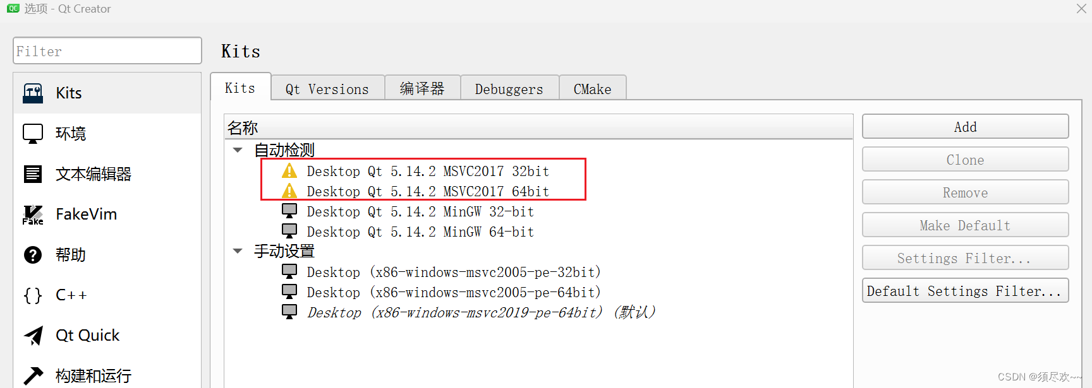The width and height of the screenshot is (1092, 388).
Task: Collapse the 自动检测 tree group
Action: [238, 150]
